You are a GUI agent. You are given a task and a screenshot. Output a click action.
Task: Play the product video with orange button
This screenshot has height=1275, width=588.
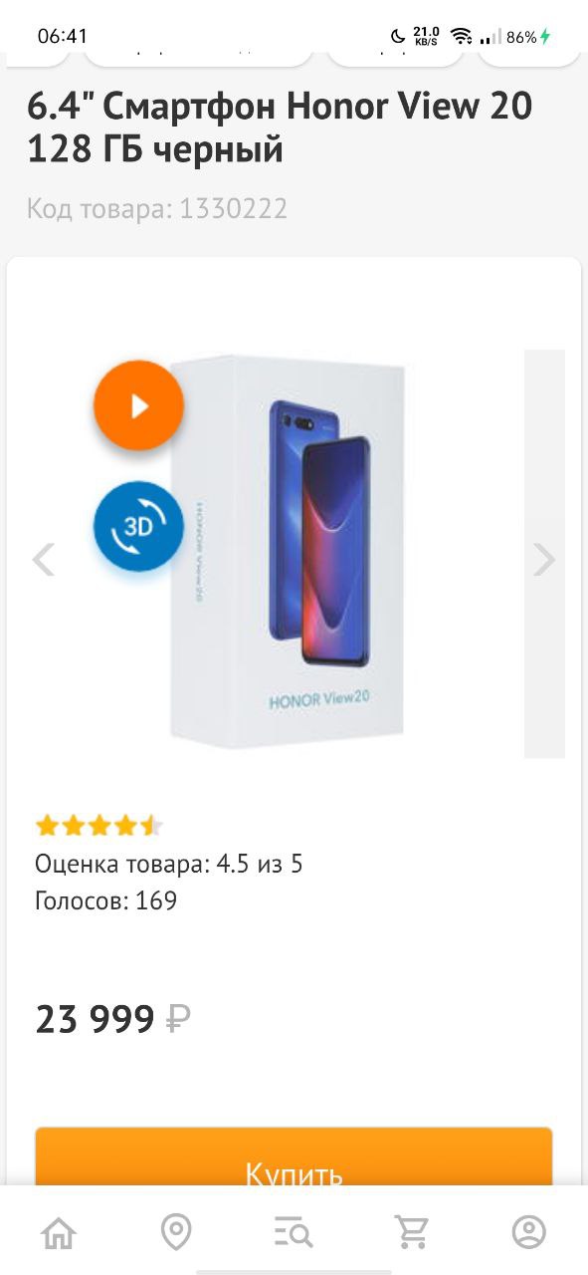139,405
